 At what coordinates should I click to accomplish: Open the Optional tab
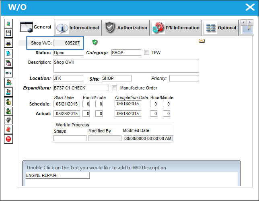point(220,28)
